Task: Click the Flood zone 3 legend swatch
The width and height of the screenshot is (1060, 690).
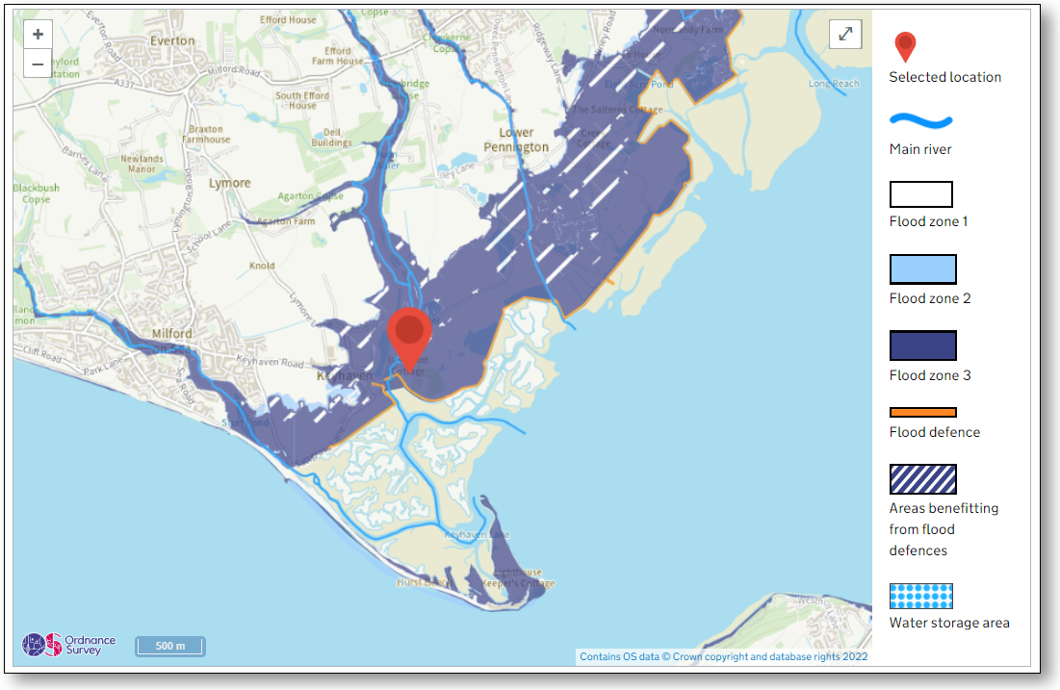Action: click(922, 345)
